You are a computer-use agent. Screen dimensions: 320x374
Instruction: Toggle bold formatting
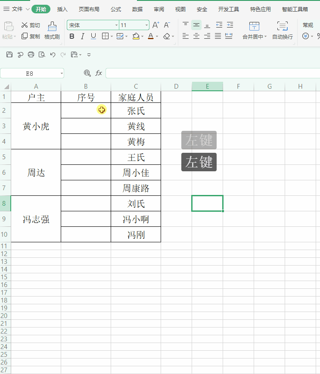click(72, 36)
